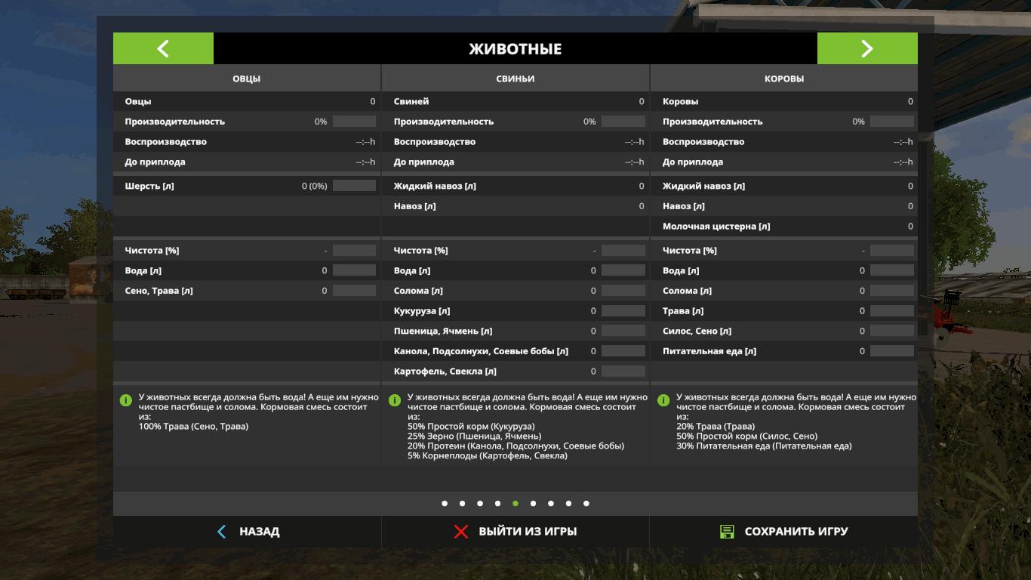
Task: Go back with the НАЗАД button
Action: tap(248, 532)
